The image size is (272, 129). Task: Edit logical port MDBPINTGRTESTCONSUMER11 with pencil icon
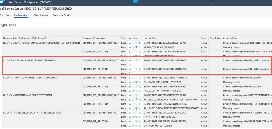(x=133, y=47)
